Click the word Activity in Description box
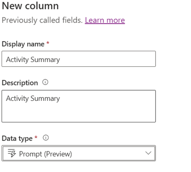Image resolution: width=191 pixels, height=172 pixels. [17, 99]
